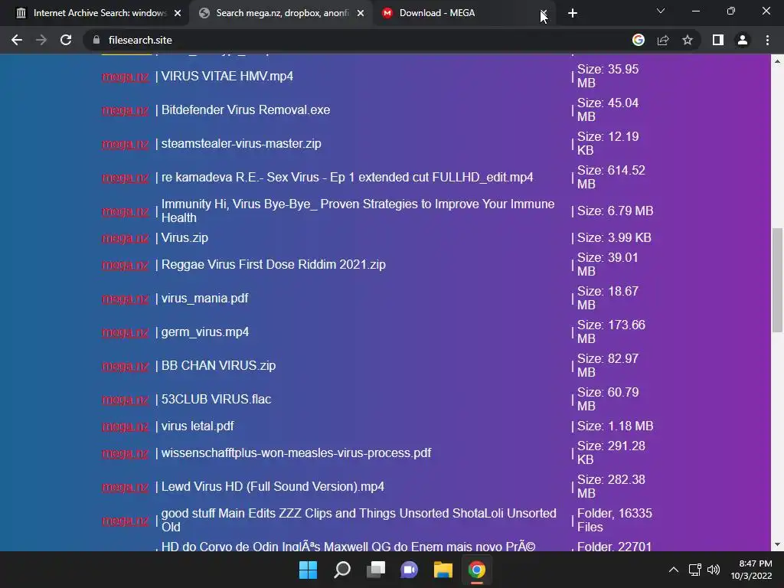This screenshot has width=784, height=588.
Task: Switch to the Search mega.nz, dropbox tab
Action: 280,13
